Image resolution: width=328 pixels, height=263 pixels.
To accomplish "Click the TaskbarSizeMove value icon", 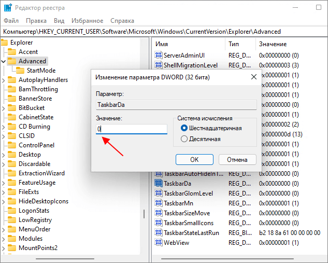I will [159, 213].
